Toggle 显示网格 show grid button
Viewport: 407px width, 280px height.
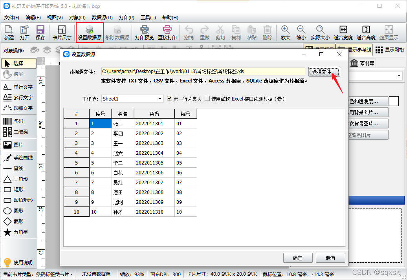pos(390,50)
